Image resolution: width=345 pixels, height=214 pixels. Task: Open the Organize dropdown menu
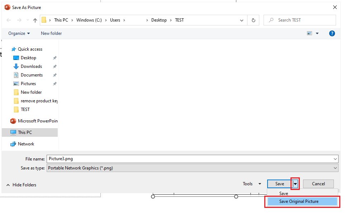(19, 33)
